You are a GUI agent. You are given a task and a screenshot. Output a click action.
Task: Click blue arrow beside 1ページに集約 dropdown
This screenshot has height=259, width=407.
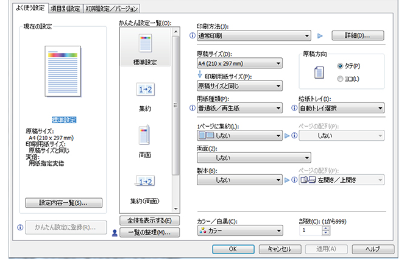[287, 136]
